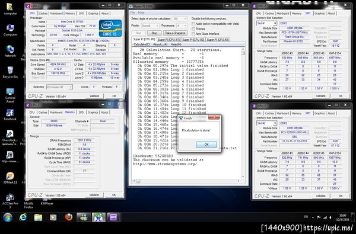The width and height of the screenshot is (356, 234).
Task: Select the DRAM Frequency value 1201.2 MHz
Action: pos(84,140)
